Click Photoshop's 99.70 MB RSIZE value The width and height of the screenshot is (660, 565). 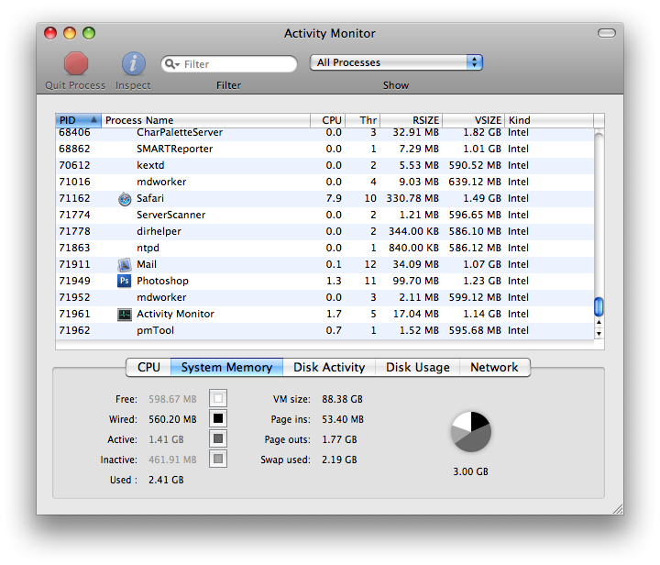click(416, 281)
